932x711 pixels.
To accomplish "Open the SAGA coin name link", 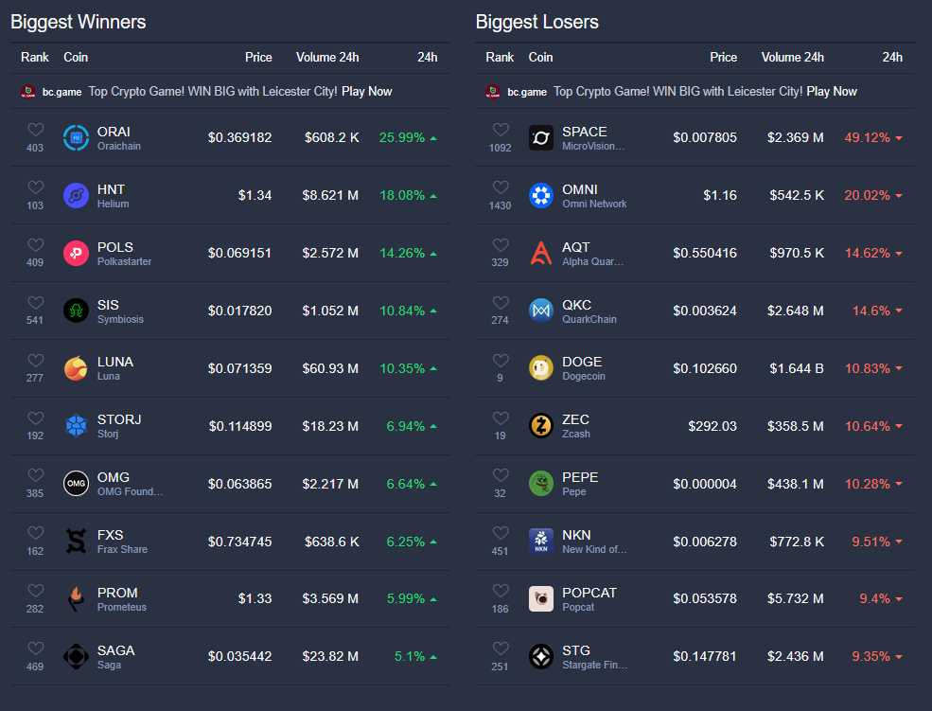I will [x=115, y=650].
